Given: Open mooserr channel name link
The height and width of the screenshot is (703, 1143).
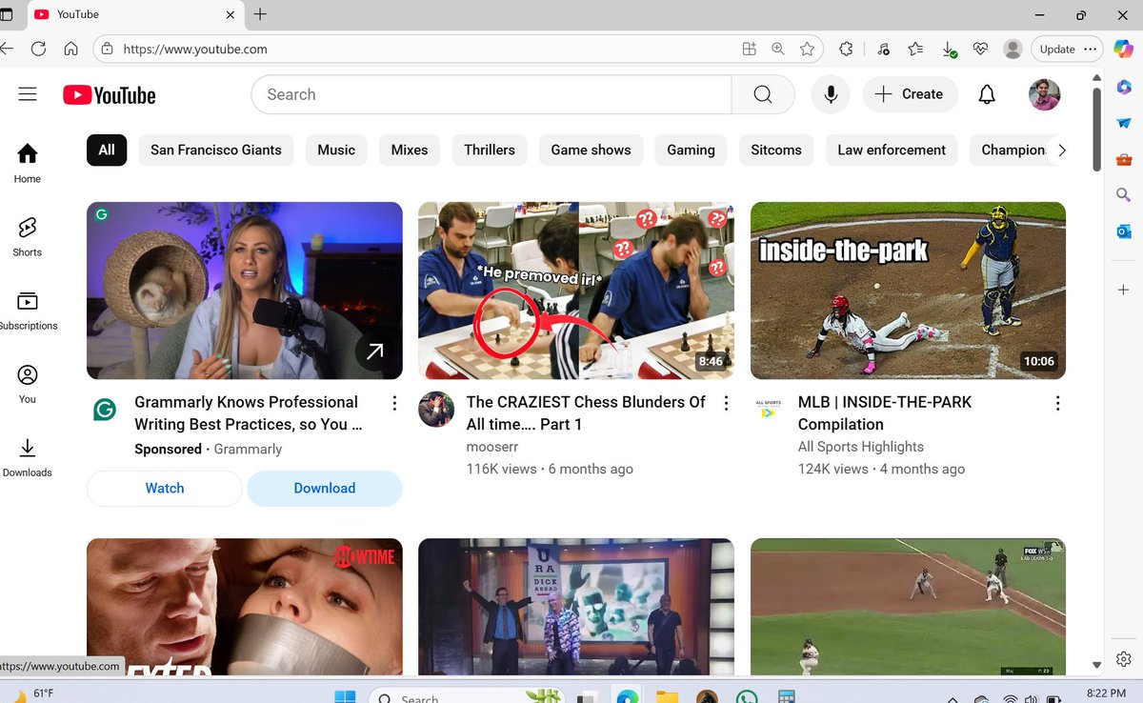Looking at the screenshot, I should coord(492,447).
